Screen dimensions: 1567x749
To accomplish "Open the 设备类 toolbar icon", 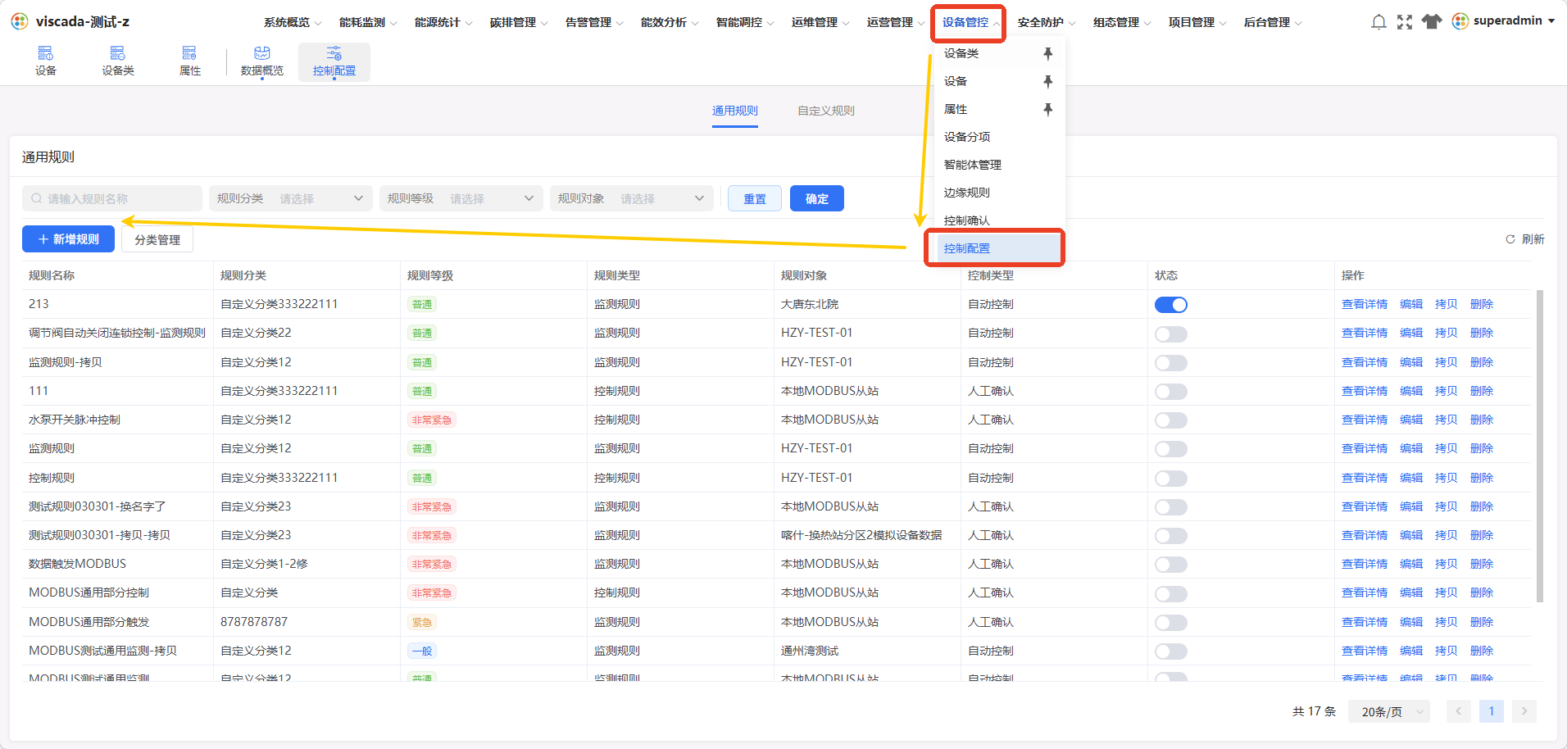I will (118, 61).
